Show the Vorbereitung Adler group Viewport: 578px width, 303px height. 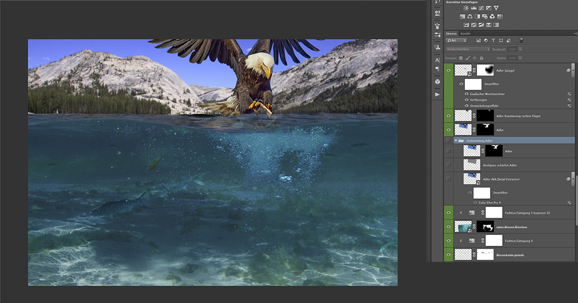coord(449,141)
